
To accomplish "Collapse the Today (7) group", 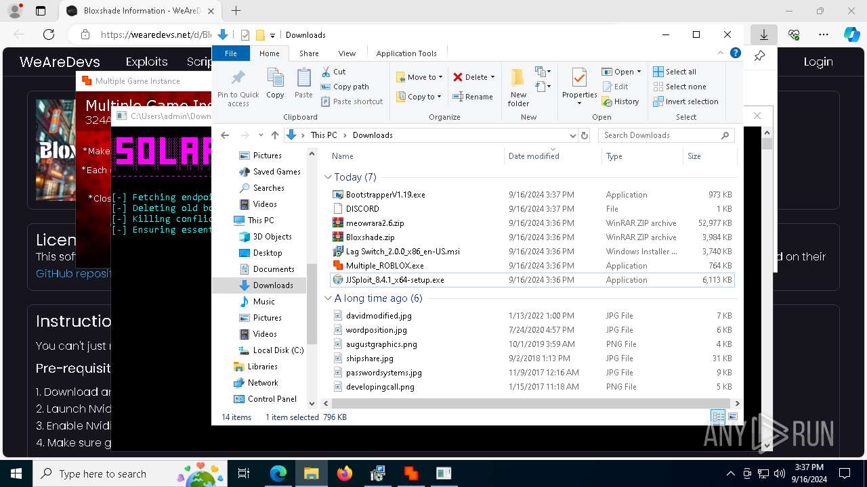I will point(328,177).
